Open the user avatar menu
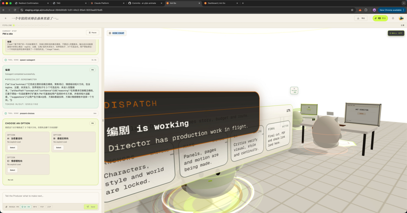Viewport: 407px width, 213px height. click(x=401, y=18)
